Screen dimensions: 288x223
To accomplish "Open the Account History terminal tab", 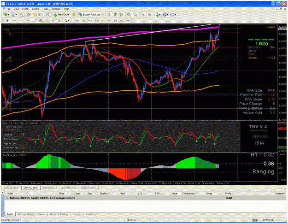I will pos(26,214).
